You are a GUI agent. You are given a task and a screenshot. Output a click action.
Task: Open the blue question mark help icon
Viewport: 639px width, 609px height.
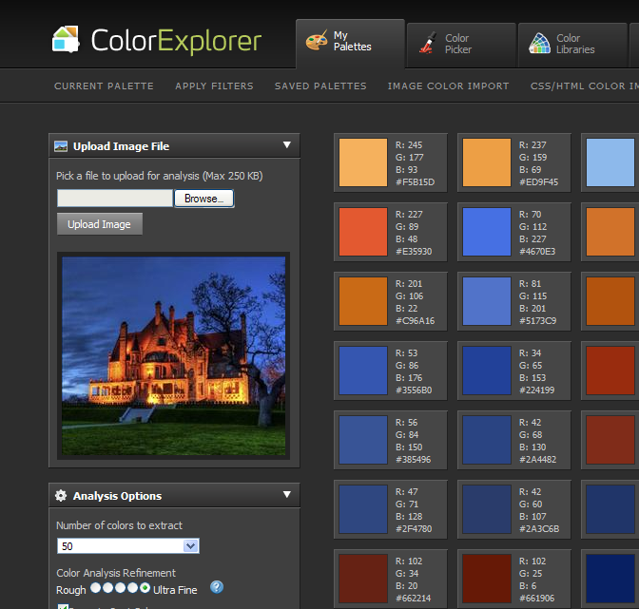click(x=217, y=587)
